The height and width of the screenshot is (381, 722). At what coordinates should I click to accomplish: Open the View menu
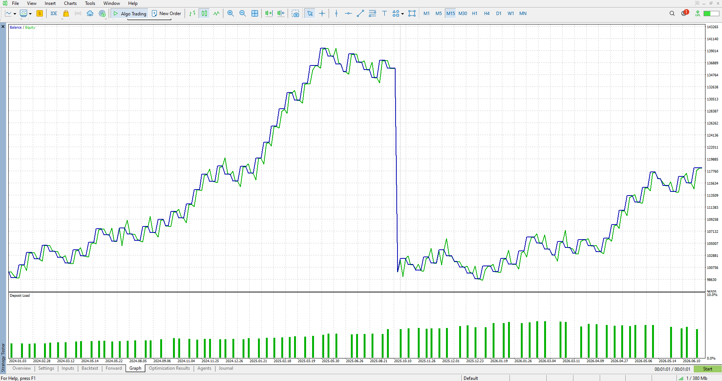pos(32,3)
